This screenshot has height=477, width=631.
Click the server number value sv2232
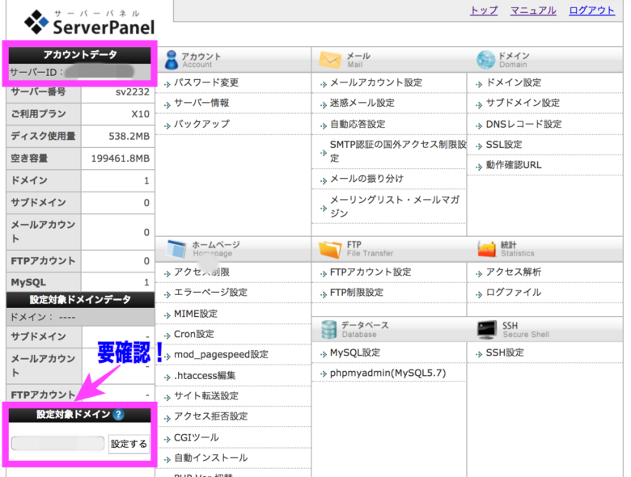pyautogui.click(x=133, y=91)
